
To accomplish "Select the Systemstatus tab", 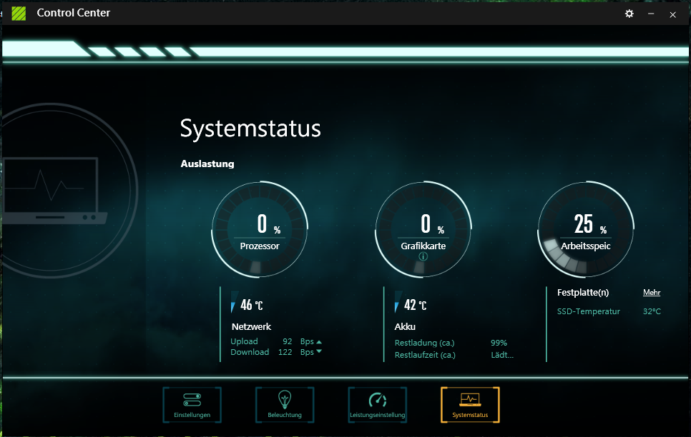I will 470,405.
